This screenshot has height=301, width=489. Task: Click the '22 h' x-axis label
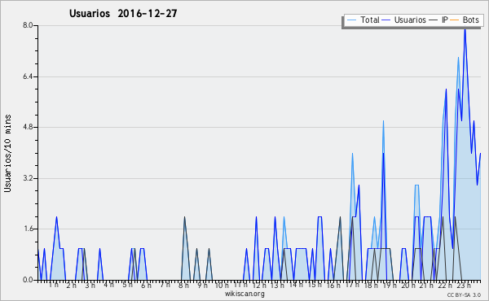pos(445,286)
